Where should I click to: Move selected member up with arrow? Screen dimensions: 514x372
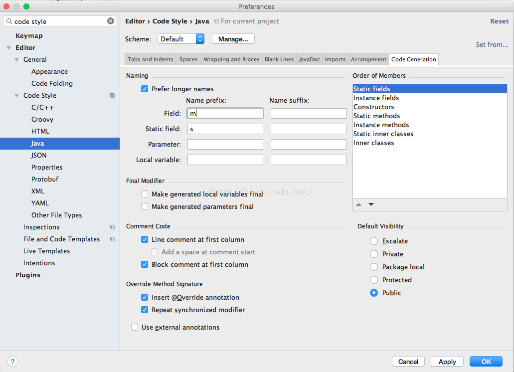point(359,204)
